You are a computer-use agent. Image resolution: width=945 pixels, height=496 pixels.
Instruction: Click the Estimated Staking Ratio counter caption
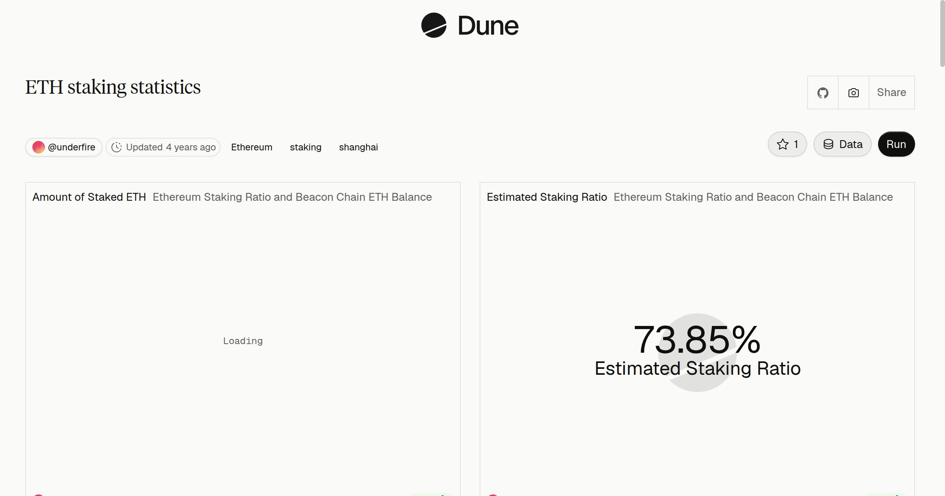tap(698, 368)
